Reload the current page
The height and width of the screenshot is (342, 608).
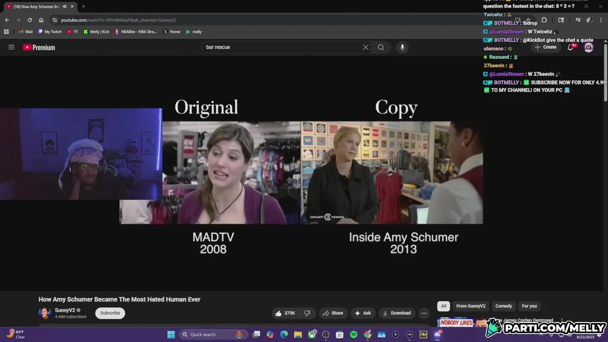click(29, 20)
